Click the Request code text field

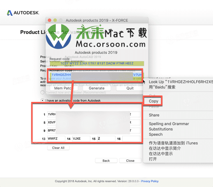[97, 64]
